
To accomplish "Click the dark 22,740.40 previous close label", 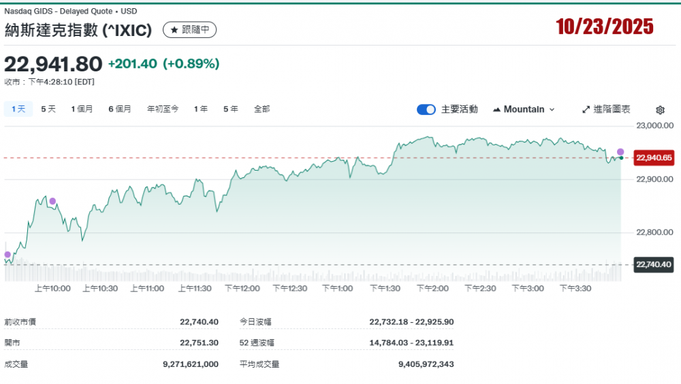I will pos(654,264).
